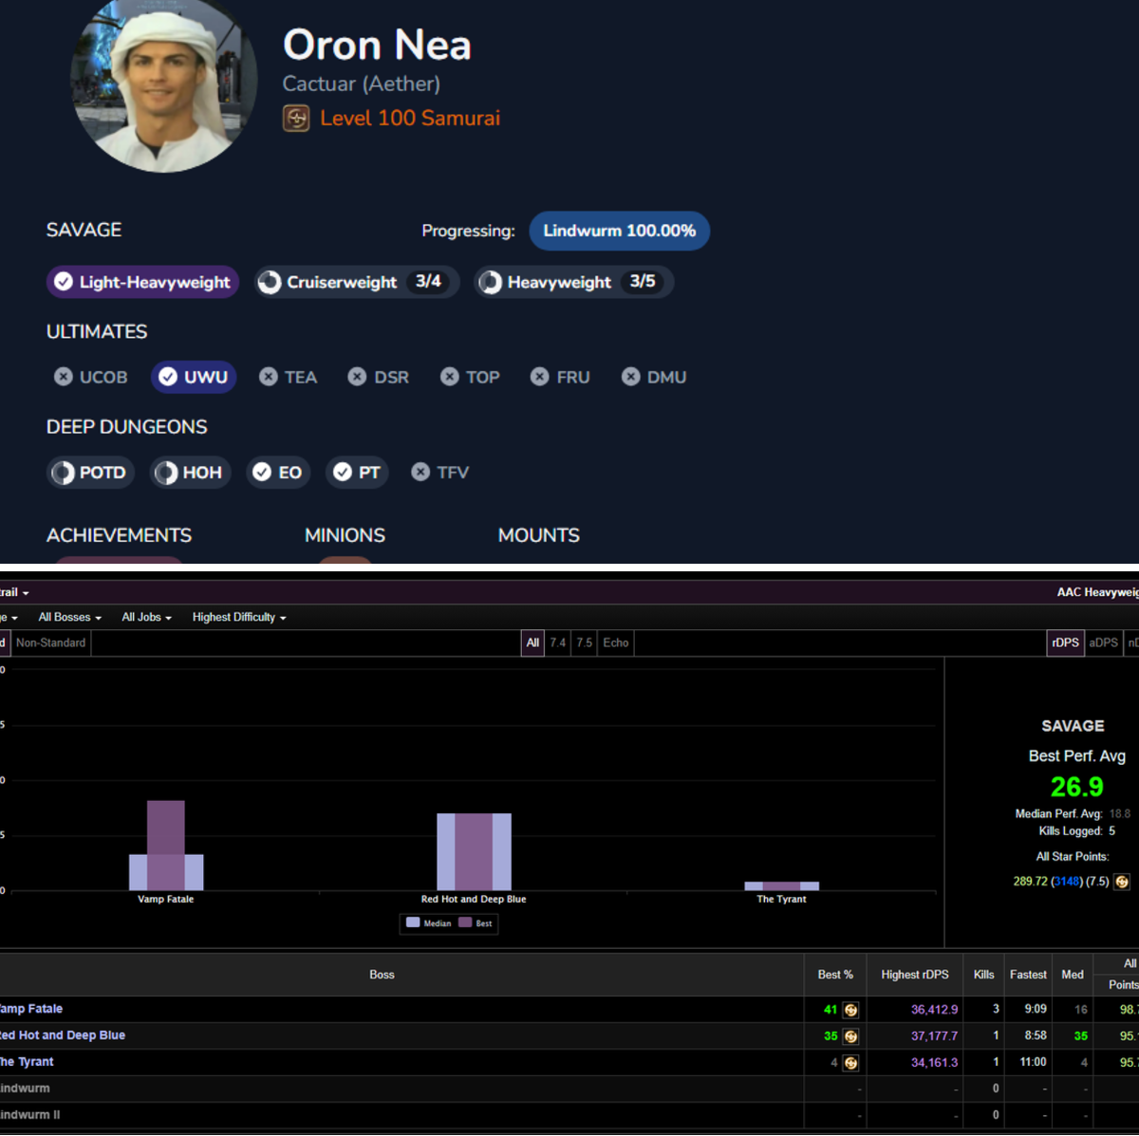This screenshot has height=1136, width=1139.
Task: Click the DMU ultimate status icon
Action: (x=631, y=377)
